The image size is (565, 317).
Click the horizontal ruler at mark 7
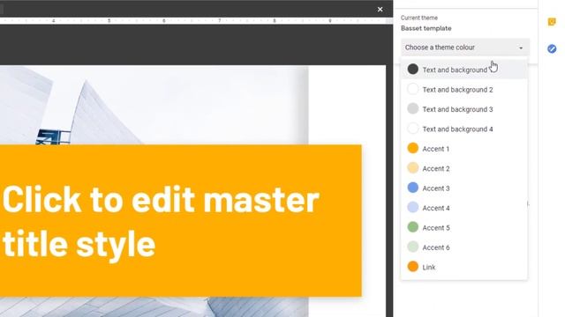coord(219,21)
